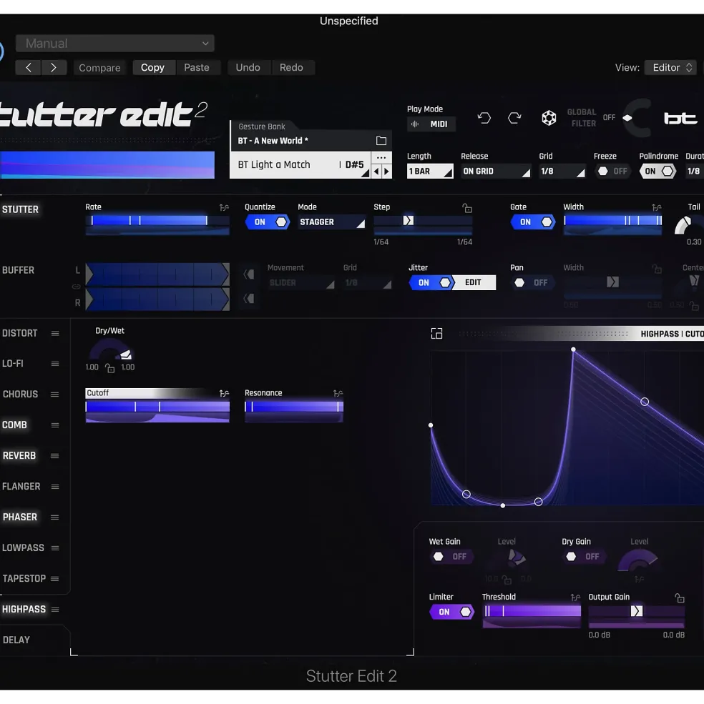The height and width of the screenshot is (704, 704).
Task: Click the Play Mode MIDI button
Action: pos(431,124)
